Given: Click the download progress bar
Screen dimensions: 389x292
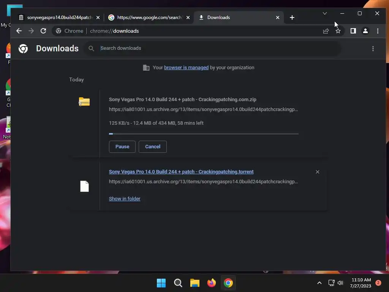Looking at the screenshot, I should coord(204,134).
